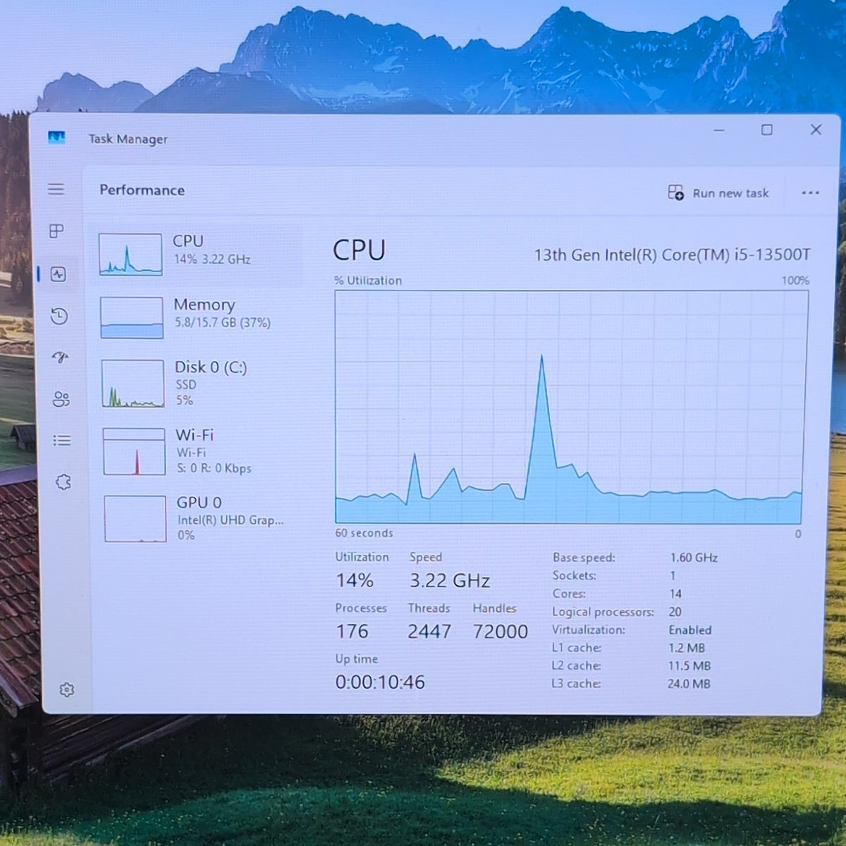
Task: Click the Virtualization status Enabled
Action: 690,630
